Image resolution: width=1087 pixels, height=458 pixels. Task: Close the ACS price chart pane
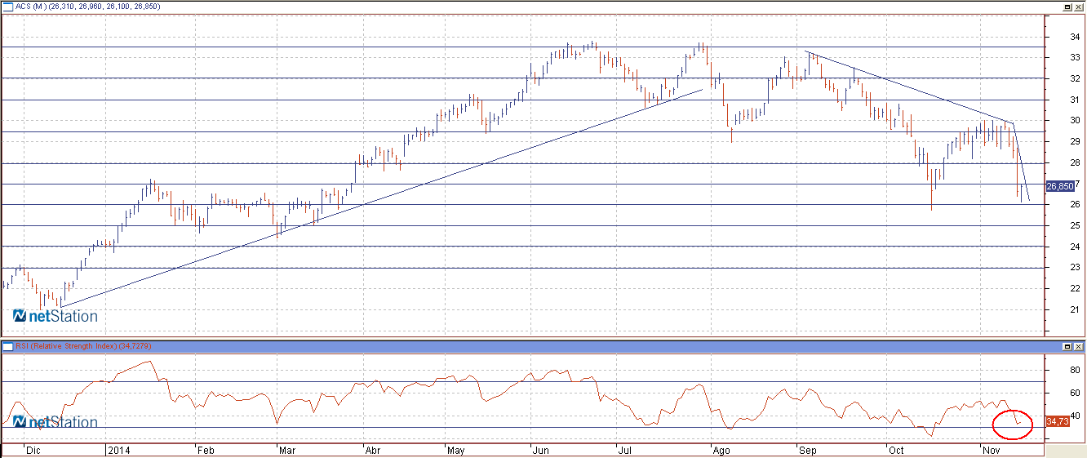1078,7
